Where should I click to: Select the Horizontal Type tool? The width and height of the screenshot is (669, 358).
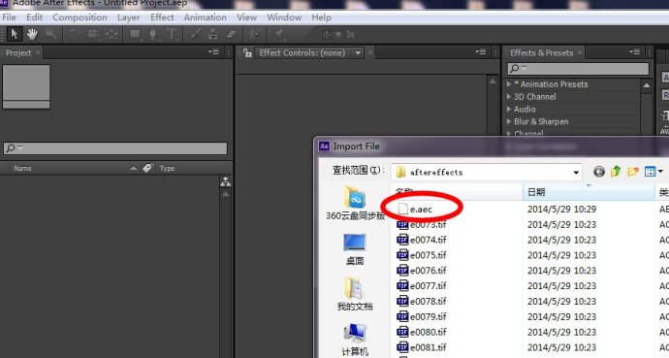pyautogui.click(x=172, y=34)
